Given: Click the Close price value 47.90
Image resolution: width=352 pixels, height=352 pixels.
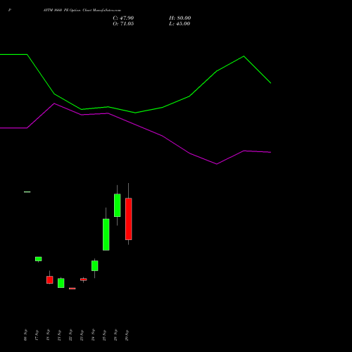Looking at the screenshot, I should pyautogui.click(x=127, y=18).
